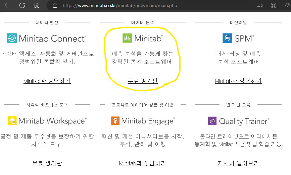
Task: Click the orange Minitab Engage lightbulb icon
Action: [115, 120]
